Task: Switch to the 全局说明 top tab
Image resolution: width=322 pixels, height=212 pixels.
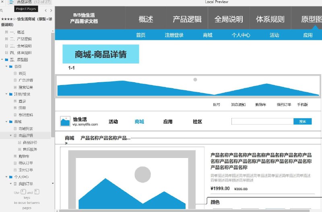Action: (229, 19)
